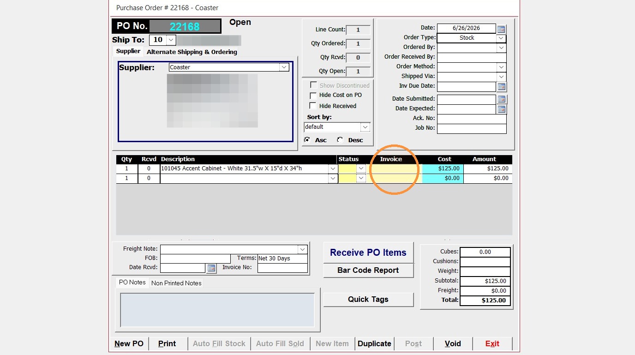Click the $125.00 Cost cell
This screenshot has height=355, width=635.
point(443,168)
